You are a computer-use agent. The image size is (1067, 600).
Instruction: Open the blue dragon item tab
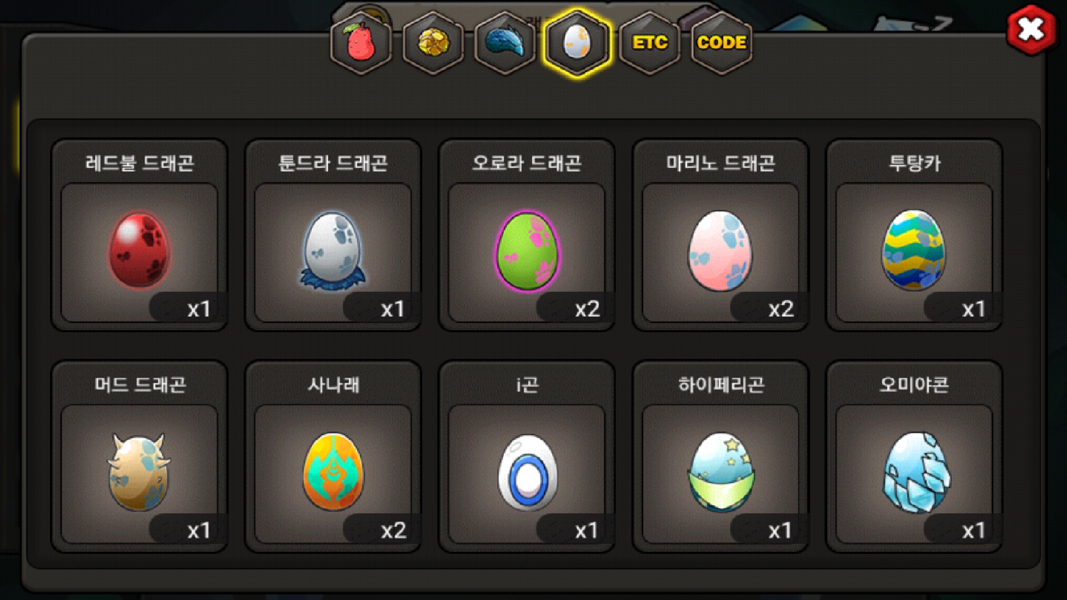tap(505, 43)
